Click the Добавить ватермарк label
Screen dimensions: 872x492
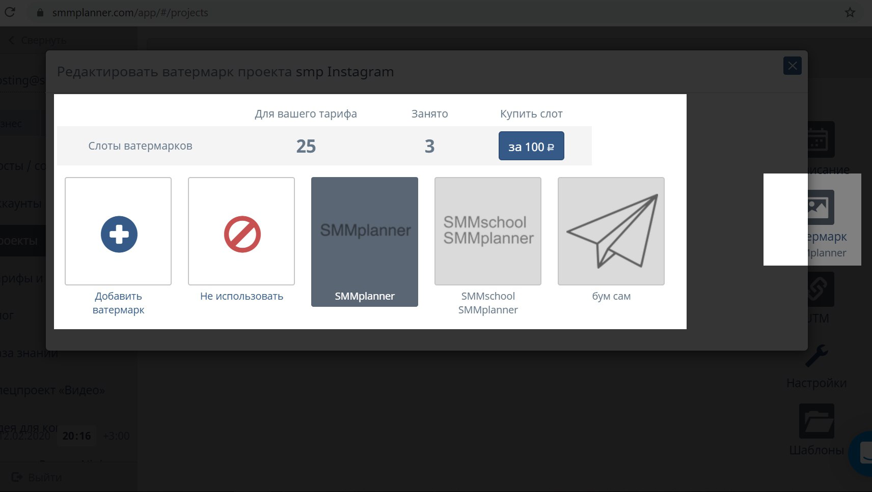(118, 303)
